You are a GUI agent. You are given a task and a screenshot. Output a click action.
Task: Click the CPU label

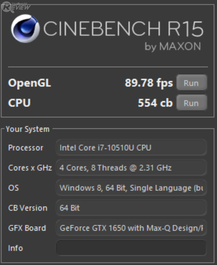pyautogui.click(x=19, y=103)
